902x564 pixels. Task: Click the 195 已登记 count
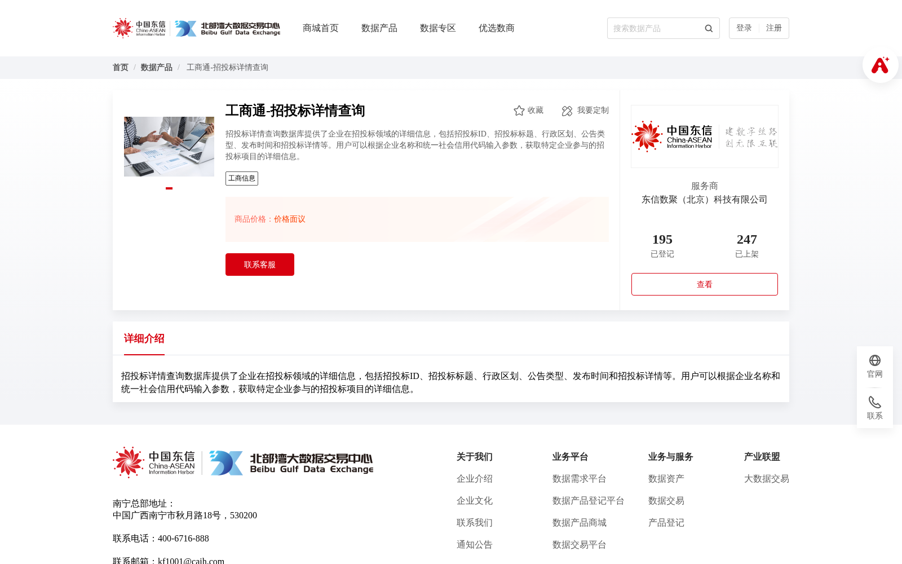[x=662, y=246]
